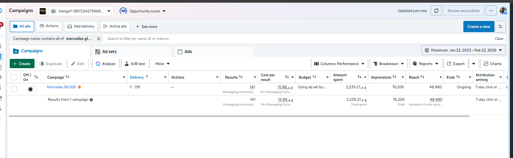513x158 pixels.
Task: Open the Reports dropdown
Action: pyautogui.click(x=426, y=64)
